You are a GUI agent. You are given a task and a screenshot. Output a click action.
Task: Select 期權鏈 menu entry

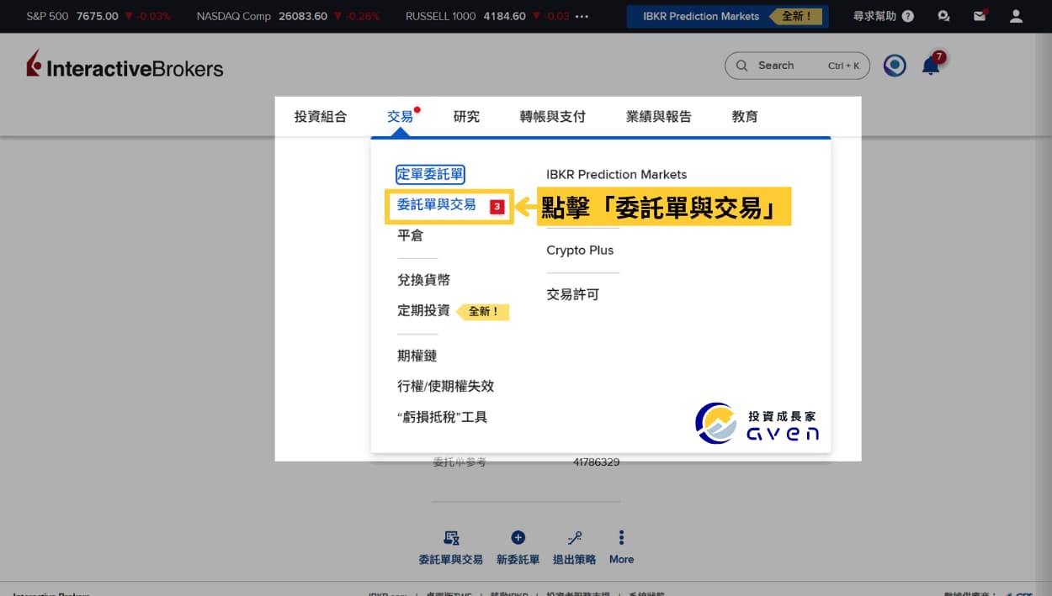click(x=417, y=356)
